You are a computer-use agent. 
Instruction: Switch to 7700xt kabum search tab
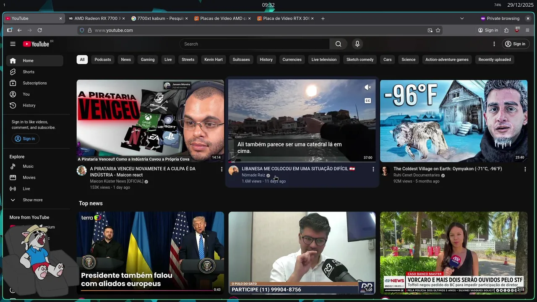tap(159, 18)
